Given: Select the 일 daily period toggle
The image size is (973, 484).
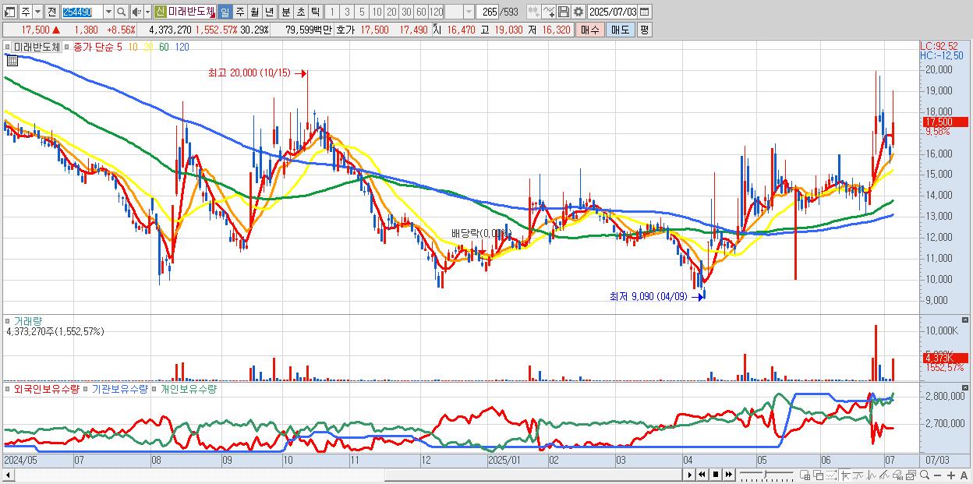Looking at the screenshot, I should pos(225,12).
